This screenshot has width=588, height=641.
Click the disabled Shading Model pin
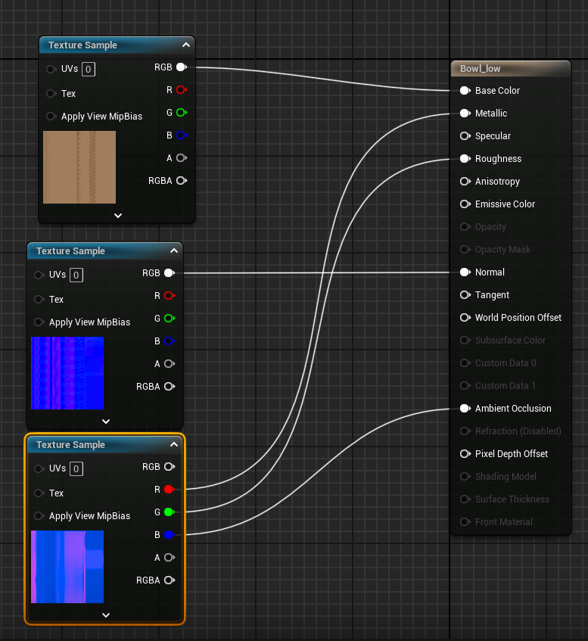tap(465, 477)
